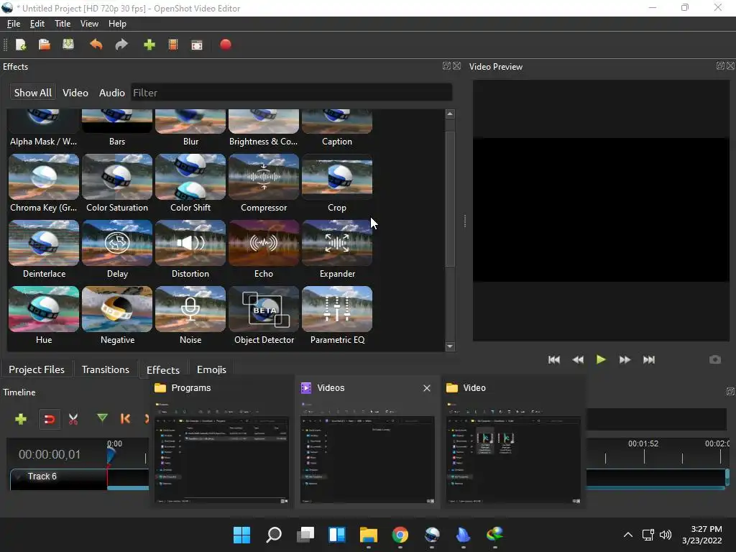Select the Negative effect
Viewport: 736px width, 552px height.
point(117,316)
